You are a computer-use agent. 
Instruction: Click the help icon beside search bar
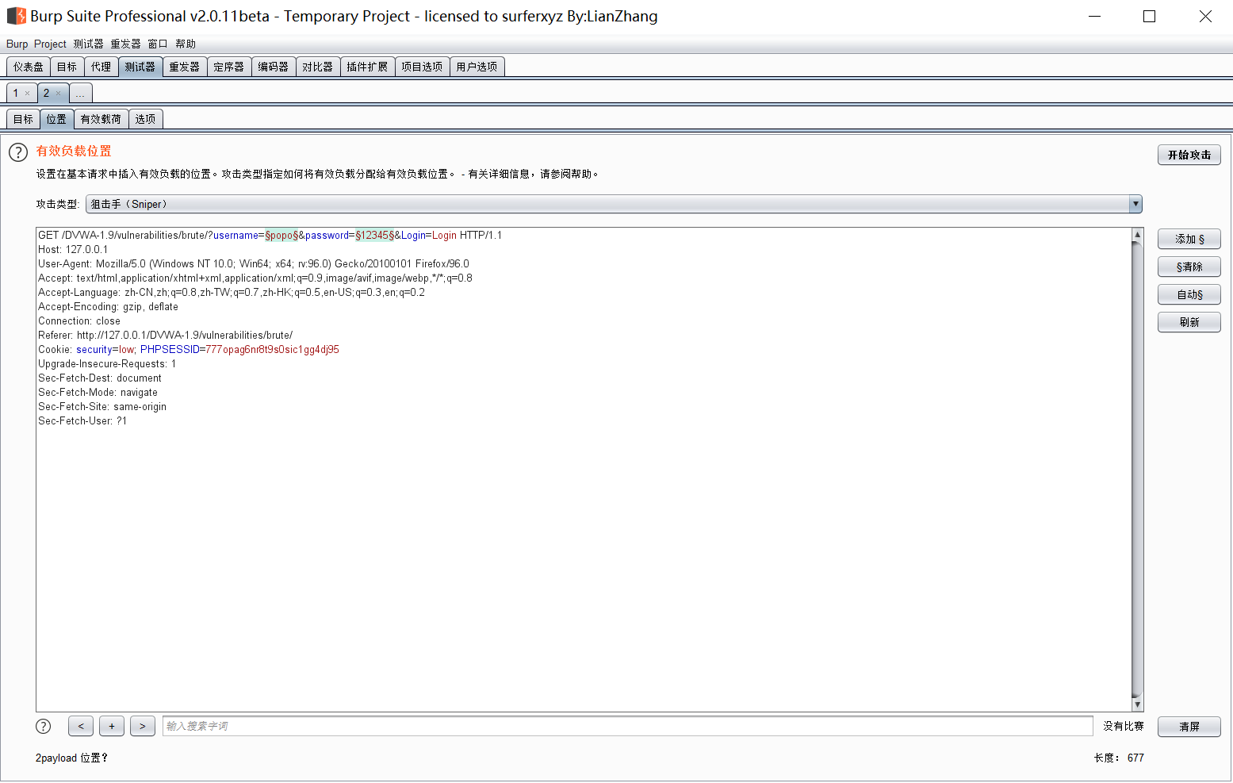click(44, 726)
